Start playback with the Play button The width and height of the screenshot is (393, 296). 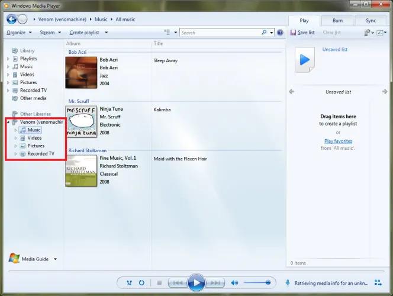pyautogui.click(x=196, y=282)
